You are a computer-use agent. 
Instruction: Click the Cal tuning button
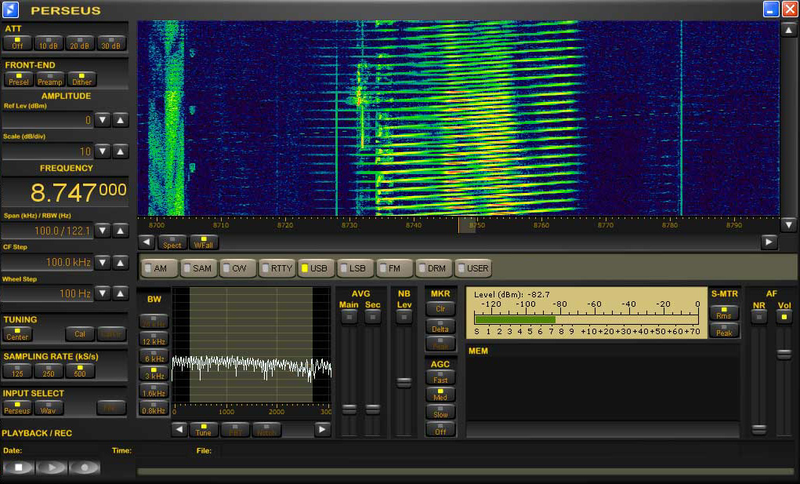point(80,334)
